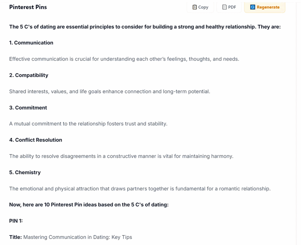Click the '2. Compatibility' heading
Image resolution: width=301 pixels, height=245 pixels.
click(29, 75)
